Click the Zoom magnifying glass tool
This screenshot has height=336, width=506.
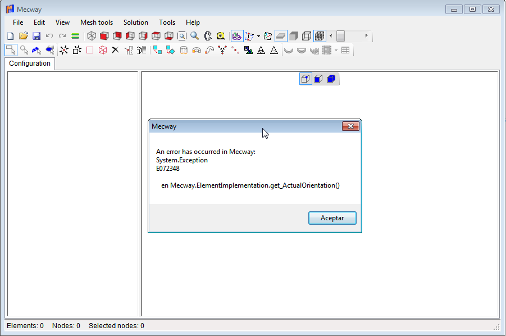click(194, 36)
